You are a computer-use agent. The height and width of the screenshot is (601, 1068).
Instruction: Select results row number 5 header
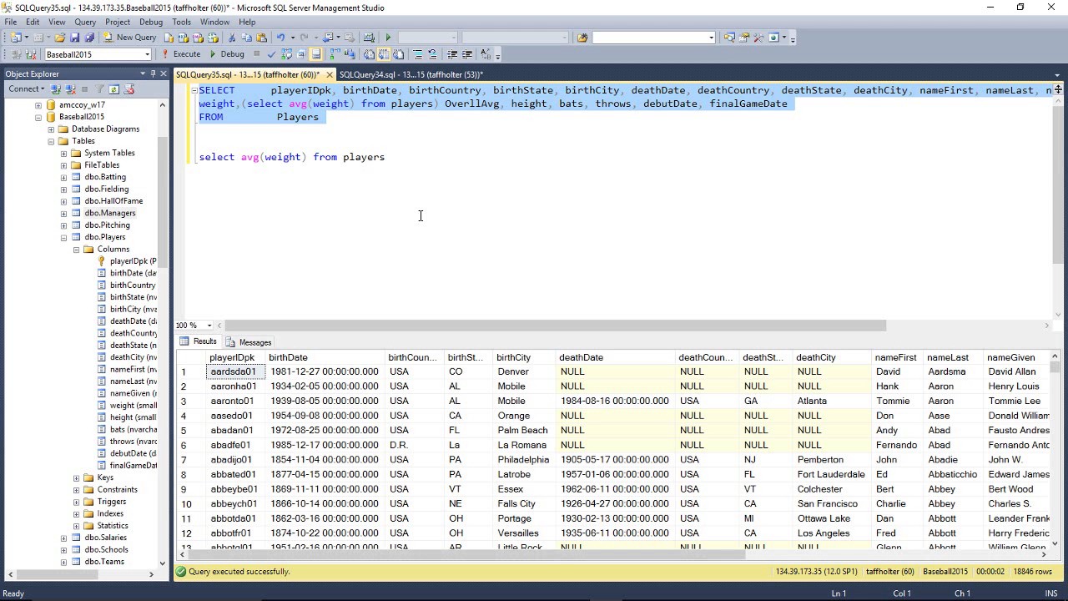pyautogui.click(x=190, y=431)
